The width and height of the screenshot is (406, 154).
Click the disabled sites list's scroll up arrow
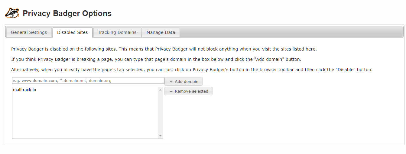pos(160,90)
